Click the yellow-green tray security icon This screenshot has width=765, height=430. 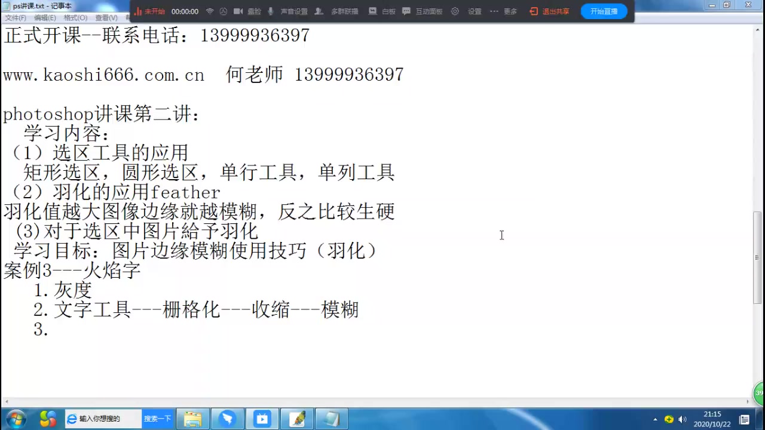coord(669,419)
